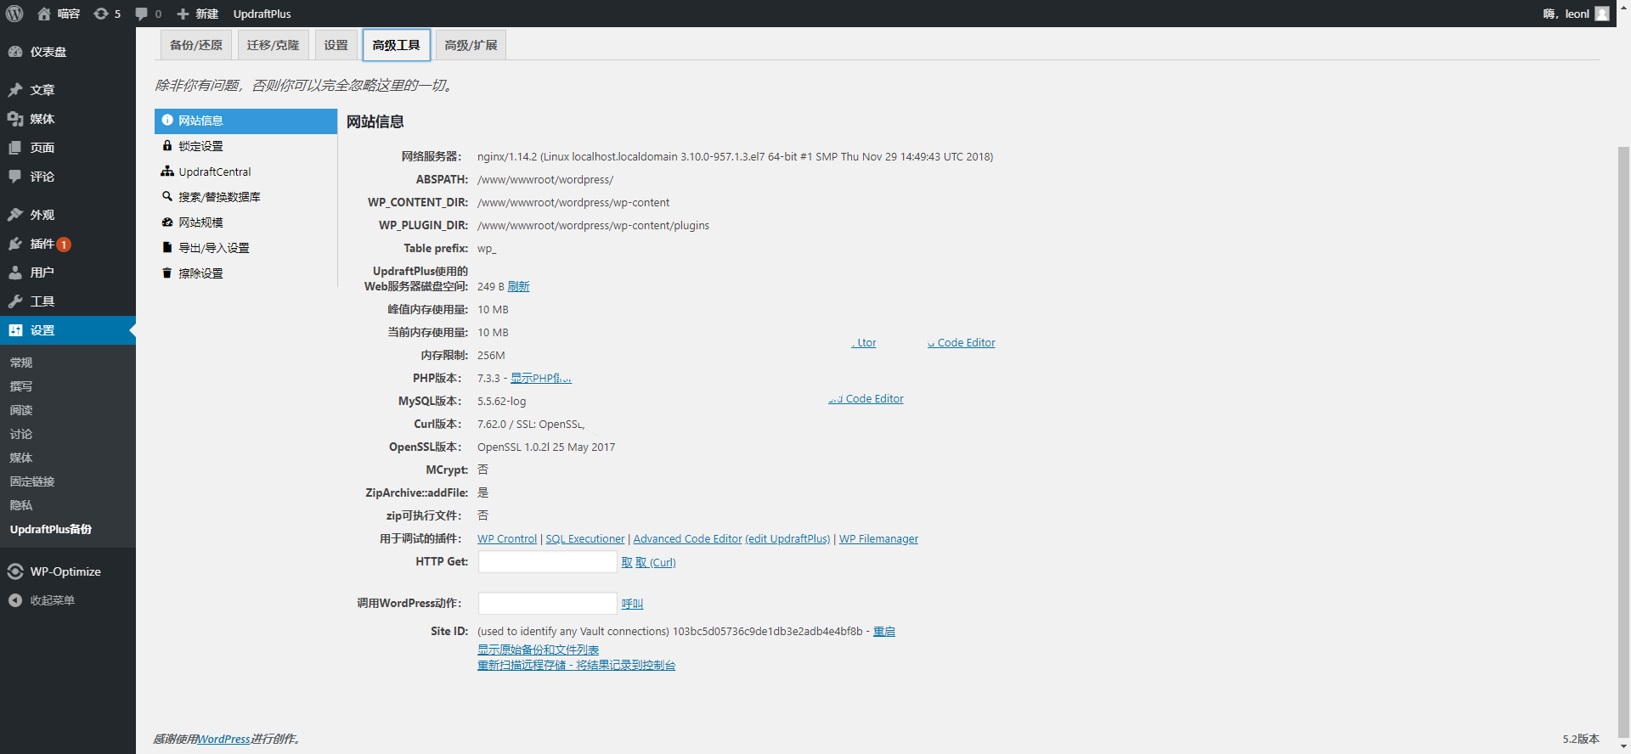
Task: Click the comments bubble icon in admin bar
Action: click(142, 14)
